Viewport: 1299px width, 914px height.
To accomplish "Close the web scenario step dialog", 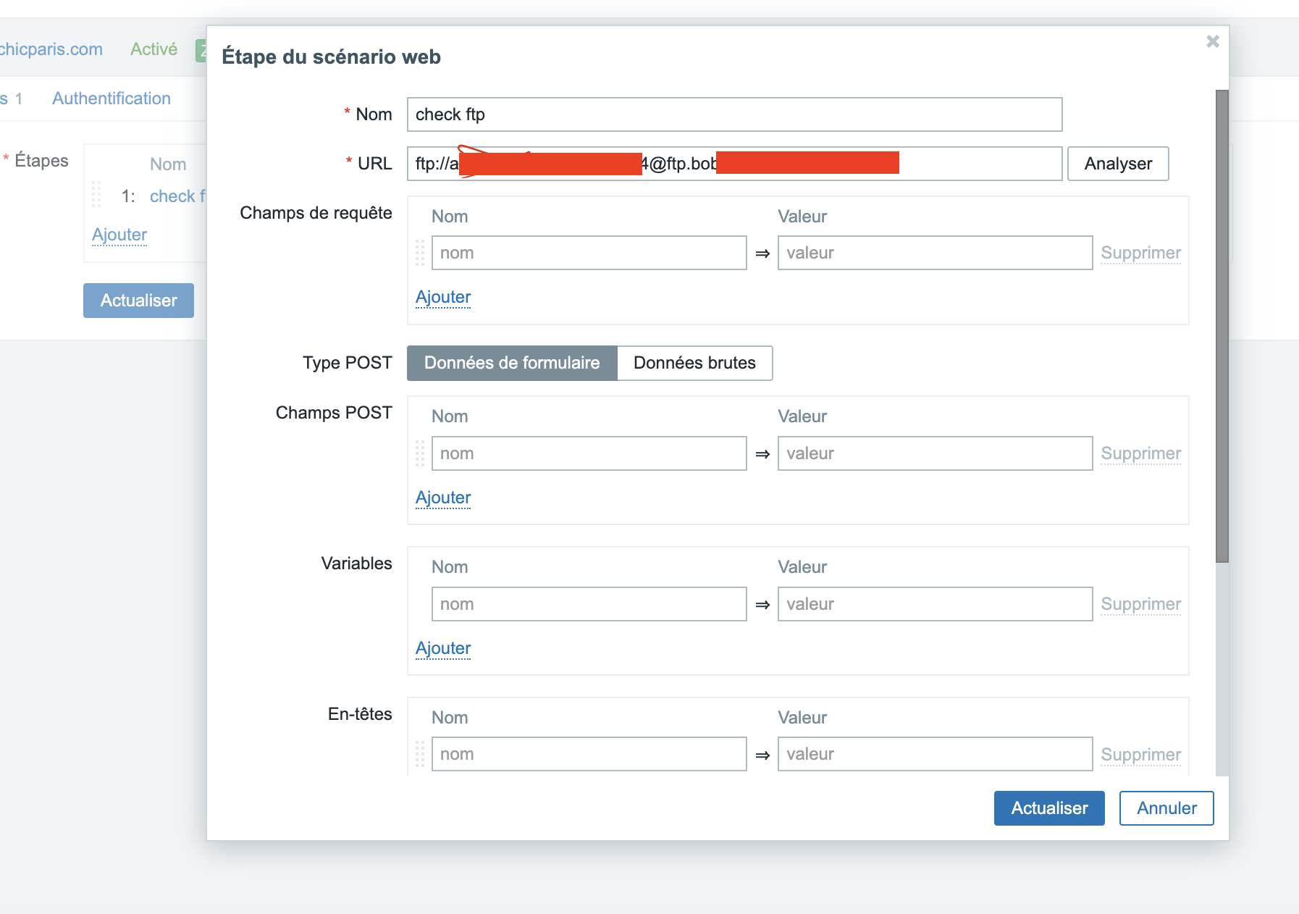I will (1213, 42).
